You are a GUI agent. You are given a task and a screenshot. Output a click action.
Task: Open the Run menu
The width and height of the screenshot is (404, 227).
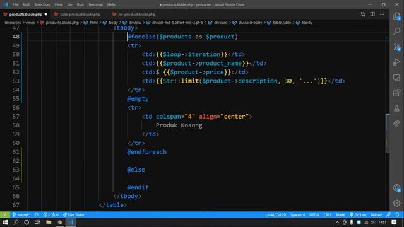[x=80, y=4]
